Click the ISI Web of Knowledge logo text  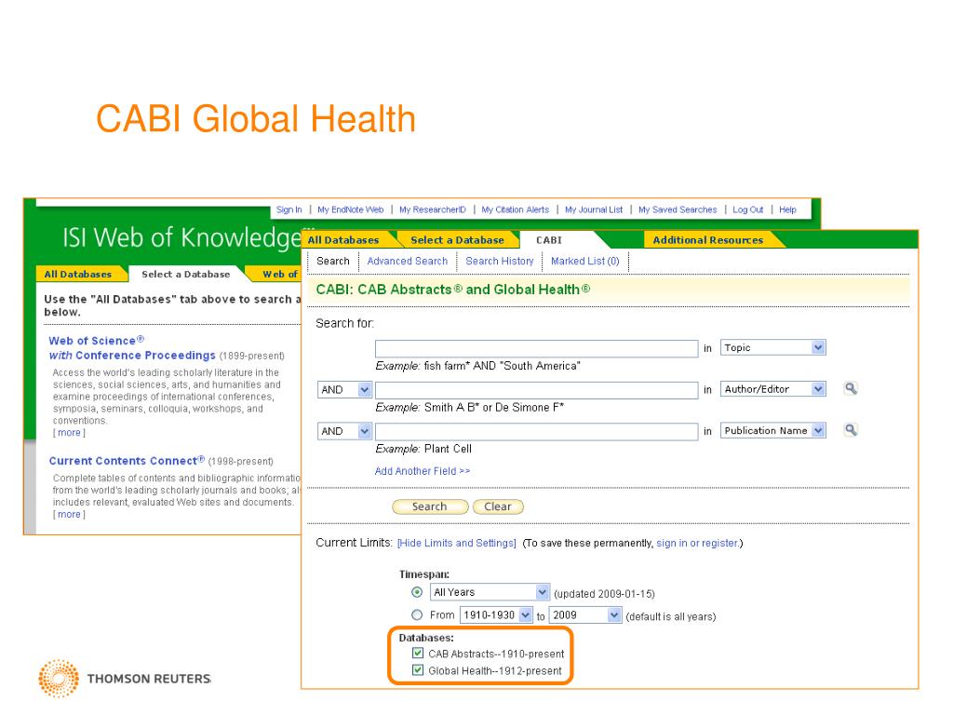click(x=182, y=237)
